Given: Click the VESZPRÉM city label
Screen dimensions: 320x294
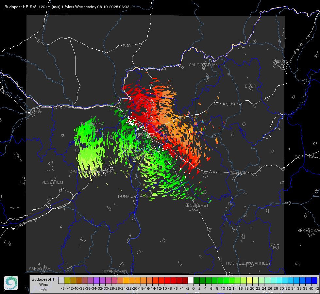Looking at the screenshot, I should pos(52,182).
